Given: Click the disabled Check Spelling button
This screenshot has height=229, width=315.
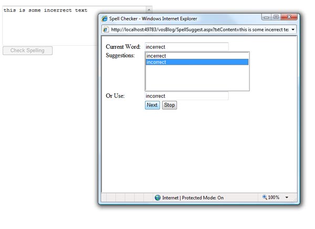Looking at the screenshot, I should pyautogui.click(x=27, y=50).
